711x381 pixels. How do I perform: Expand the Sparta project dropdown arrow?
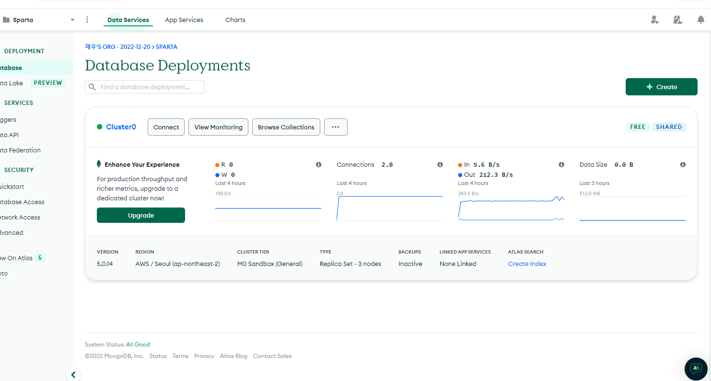(72, 20)
